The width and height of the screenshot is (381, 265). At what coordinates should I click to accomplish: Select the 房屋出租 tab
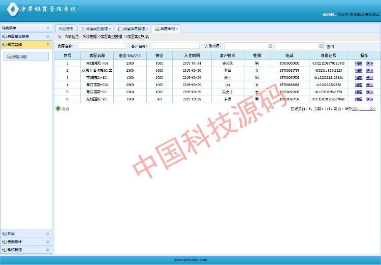click(165, 28)
